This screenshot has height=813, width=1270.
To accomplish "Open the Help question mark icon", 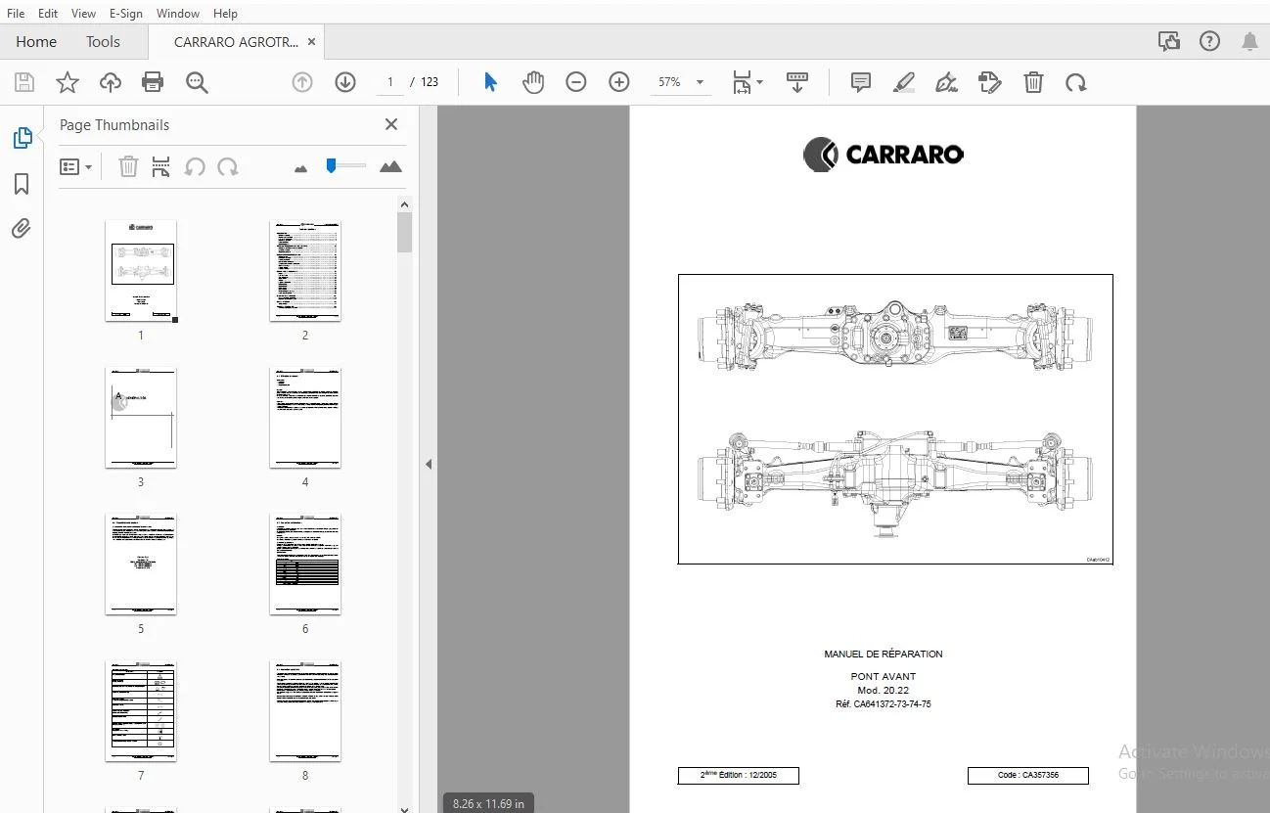I will coord(1210,41).
